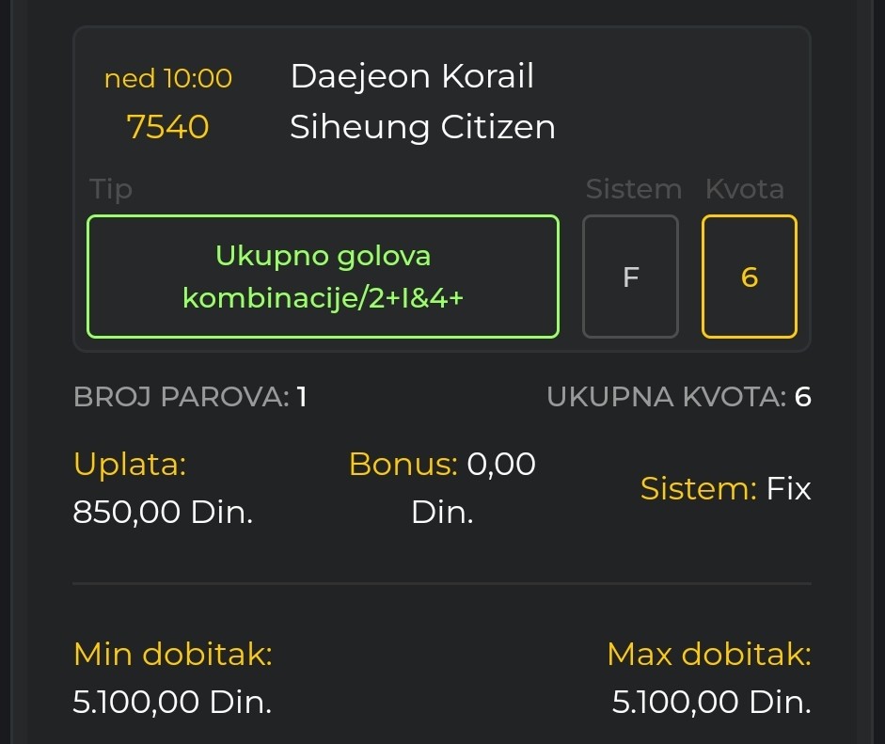The image size is (885, 744).
Task: Select the Sistem: Fix text
Action: pyautogui.click(x=725, y=488)
